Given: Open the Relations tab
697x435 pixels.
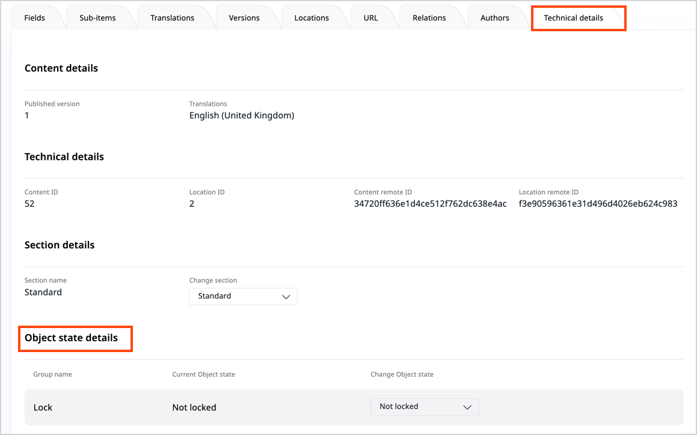Looking at the screenshot, I should [429, 18].
